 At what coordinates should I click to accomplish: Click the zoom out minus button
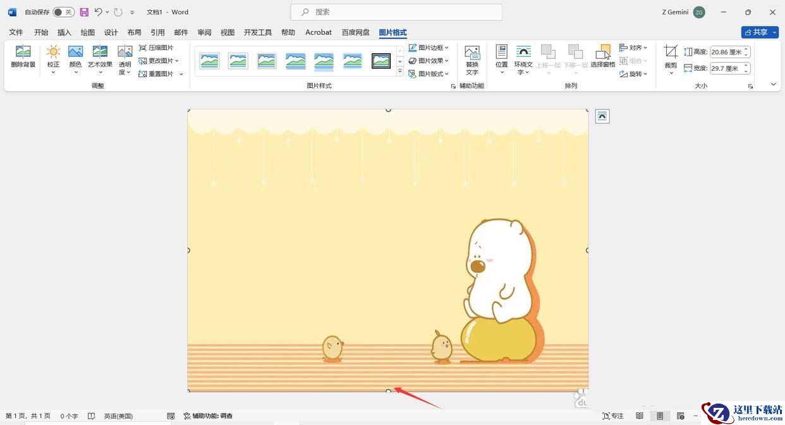pyautogui.click(x=697, y=416)
